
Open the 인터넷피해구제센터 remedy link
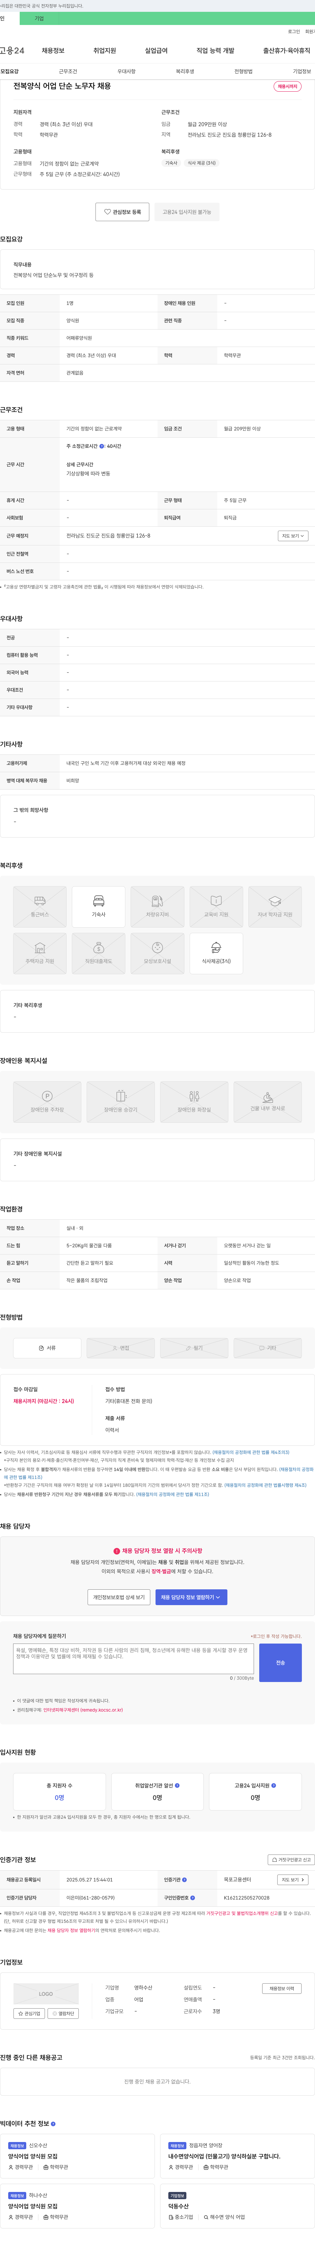click(x=83, y=1710)
